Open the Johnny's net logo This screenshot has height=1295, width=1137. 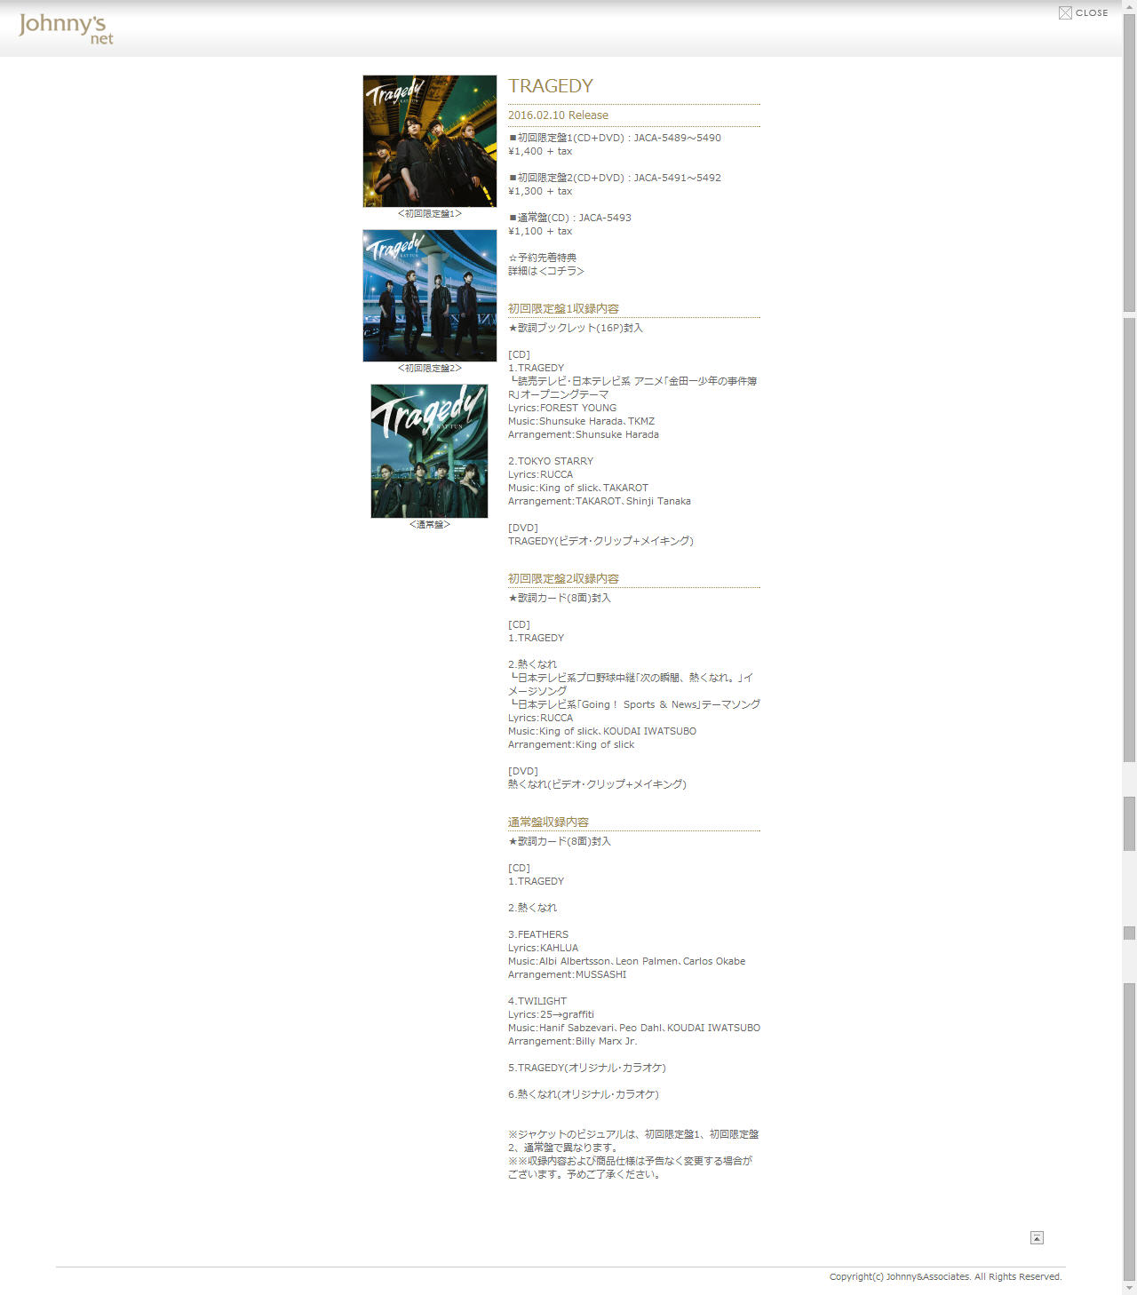66,28
